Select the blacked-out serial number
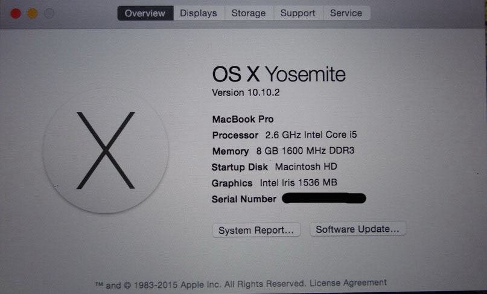The height and width of the screenshot is (294, 487). point(324,198)
